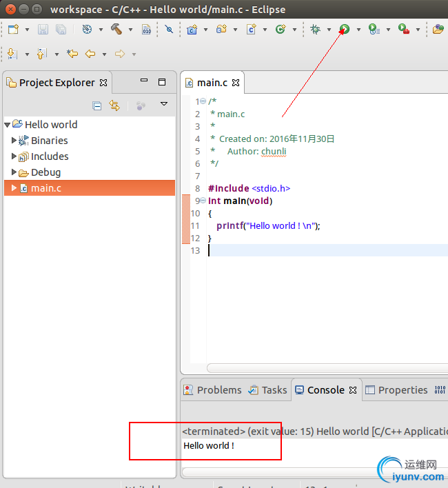This screenshot has width=448, height=488.
Task: Expand the Includes folder
Action: tap(14, 156)
